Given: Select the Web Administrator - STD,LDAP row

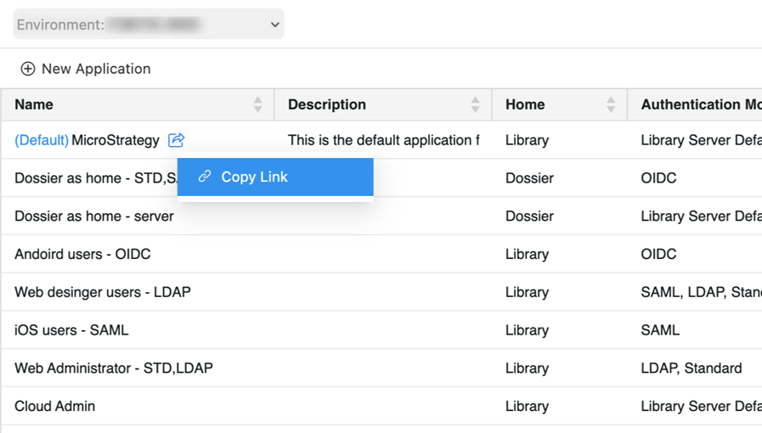Looking at the screenshot, I should (114, 368).
